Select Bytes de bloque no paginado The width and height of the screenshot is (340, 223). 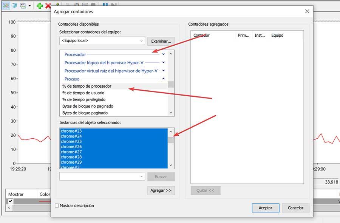(114, 106)
